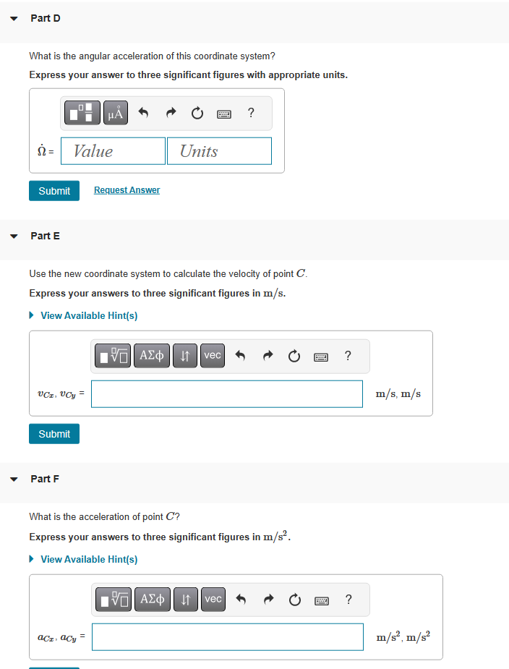This screenshot has width=509, height=669.
Task: Select the template symbols icon in Part D toolbar
Action: (x=82, y=112)
